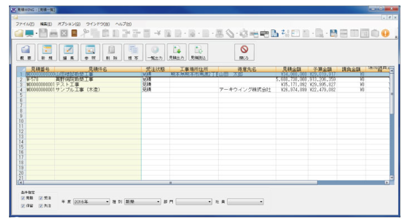Open the オプション(O) menu
The image size is (408, 221).
point(69,24)
